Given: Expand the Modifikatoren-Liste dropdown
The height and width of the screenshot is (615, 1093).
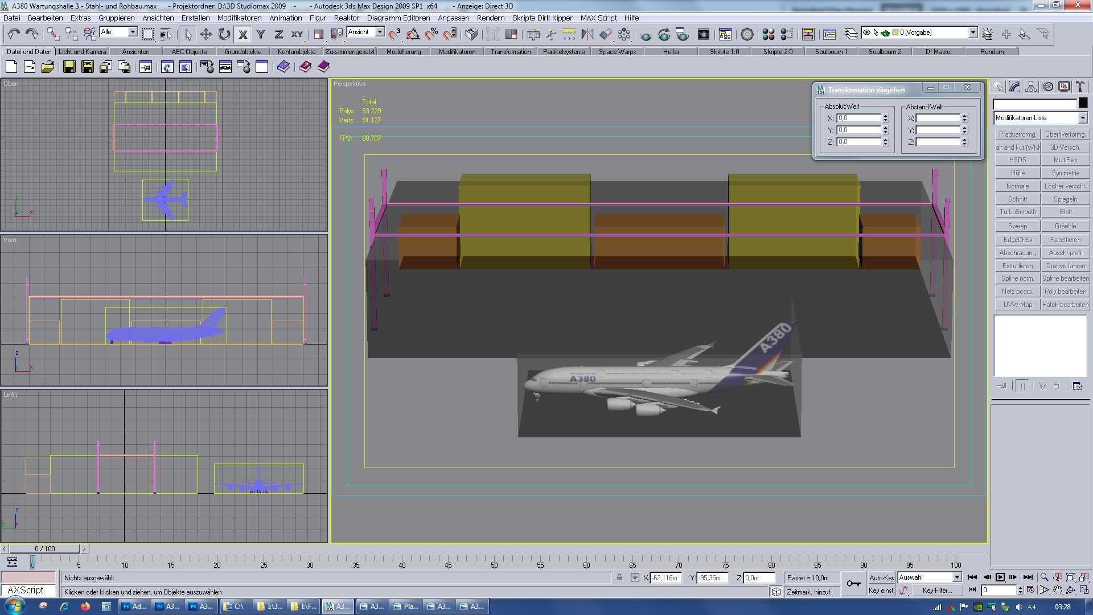Looking at the screenshot, I should click(x=1082, y=118).
